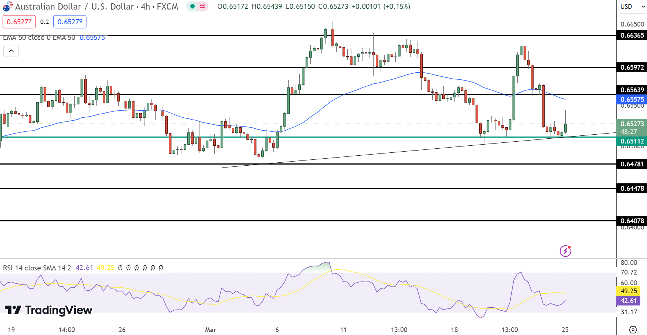Click the high value H0.65439
The width and height of the screenshot is (647, 335).
pyautogui.click(x=267, y=6)
